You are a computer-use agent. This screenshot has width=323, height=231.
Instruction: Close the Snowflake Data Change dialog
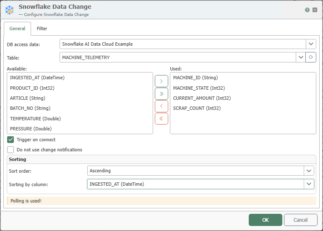coord(315,10)
